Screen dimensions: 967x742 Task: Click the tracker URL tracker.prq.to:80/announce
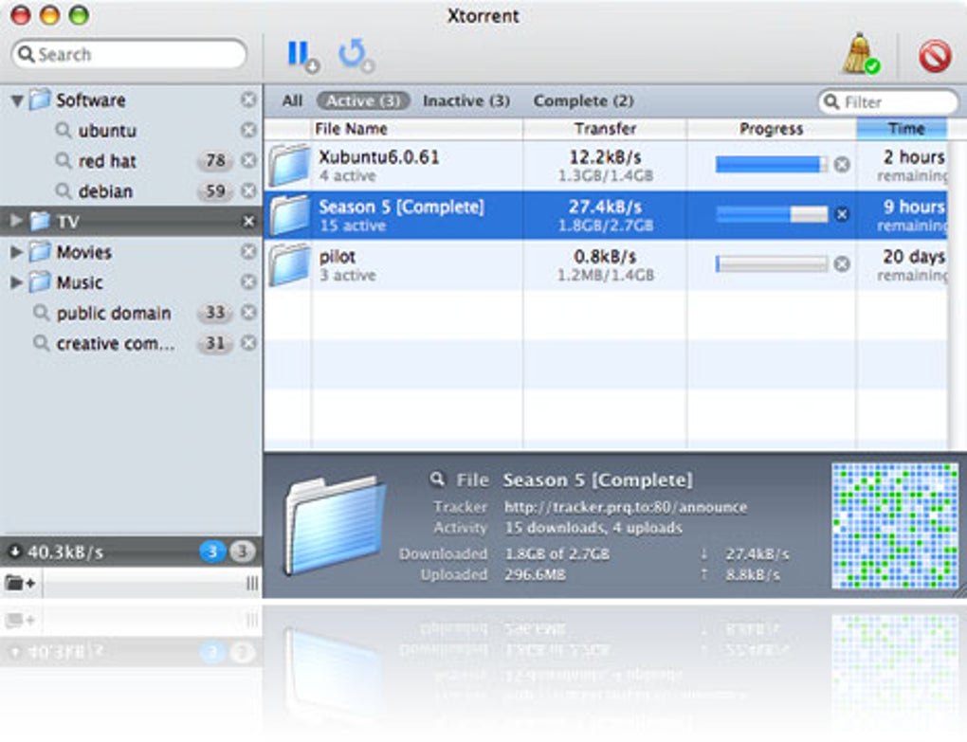tap(626, 507)
